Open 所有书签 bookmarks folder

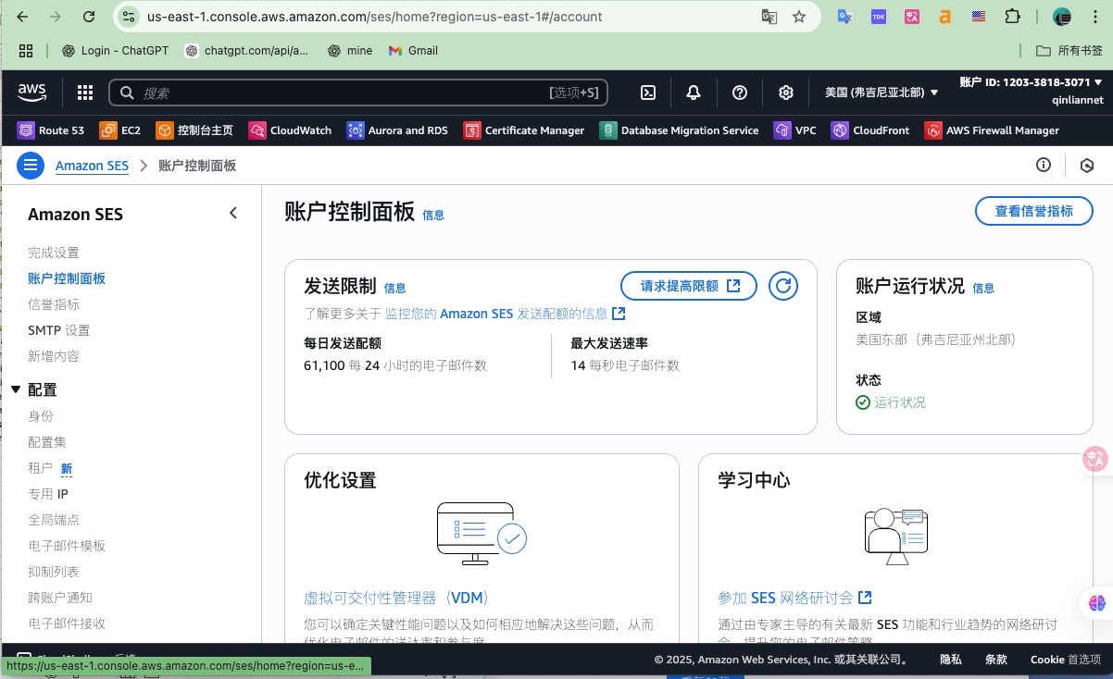point(1069,51)
